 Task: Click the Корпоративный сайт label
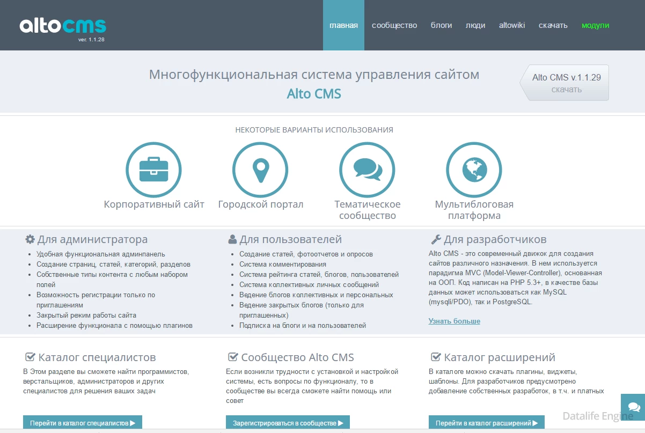pos(154,204)
